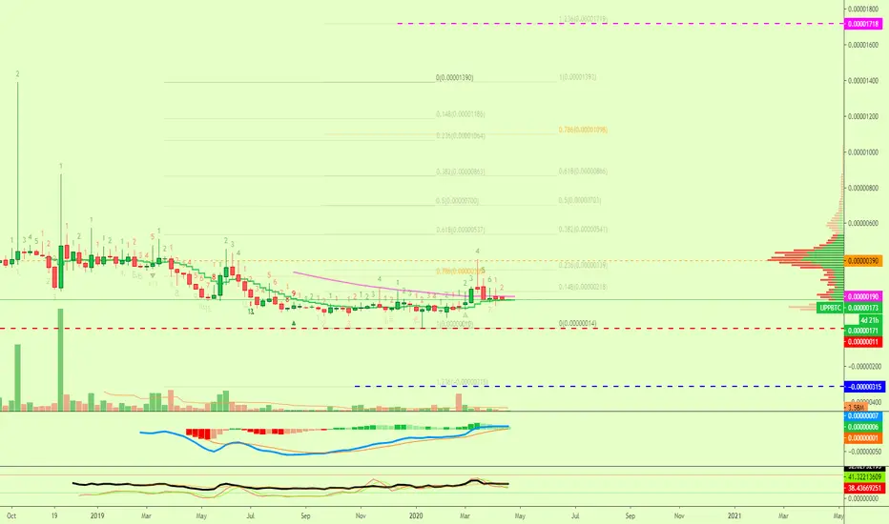This screenshot has width=889, height=524.
Task: Click the 0.00000600 price axis tick
Action: (863, 224)
